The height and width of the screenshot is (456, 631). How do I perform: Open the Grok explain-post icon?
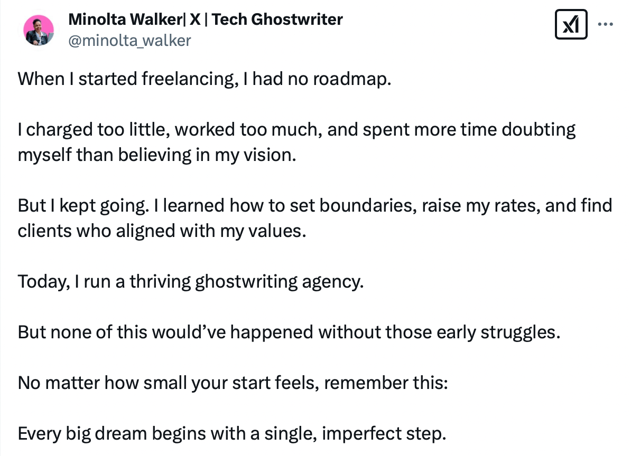(571, 24)
